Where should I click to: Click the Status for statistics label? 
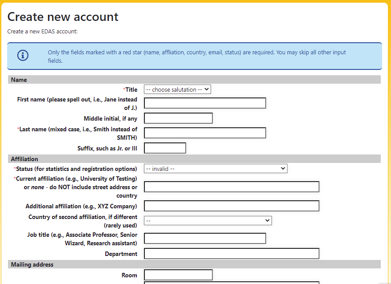click(x=75, y=169)
